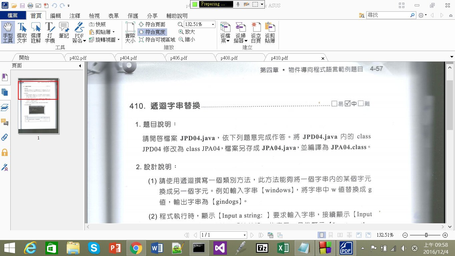Activate the 選取文字 text selection tool
Screen dimensions: 455x256
(x=22, y=32)
